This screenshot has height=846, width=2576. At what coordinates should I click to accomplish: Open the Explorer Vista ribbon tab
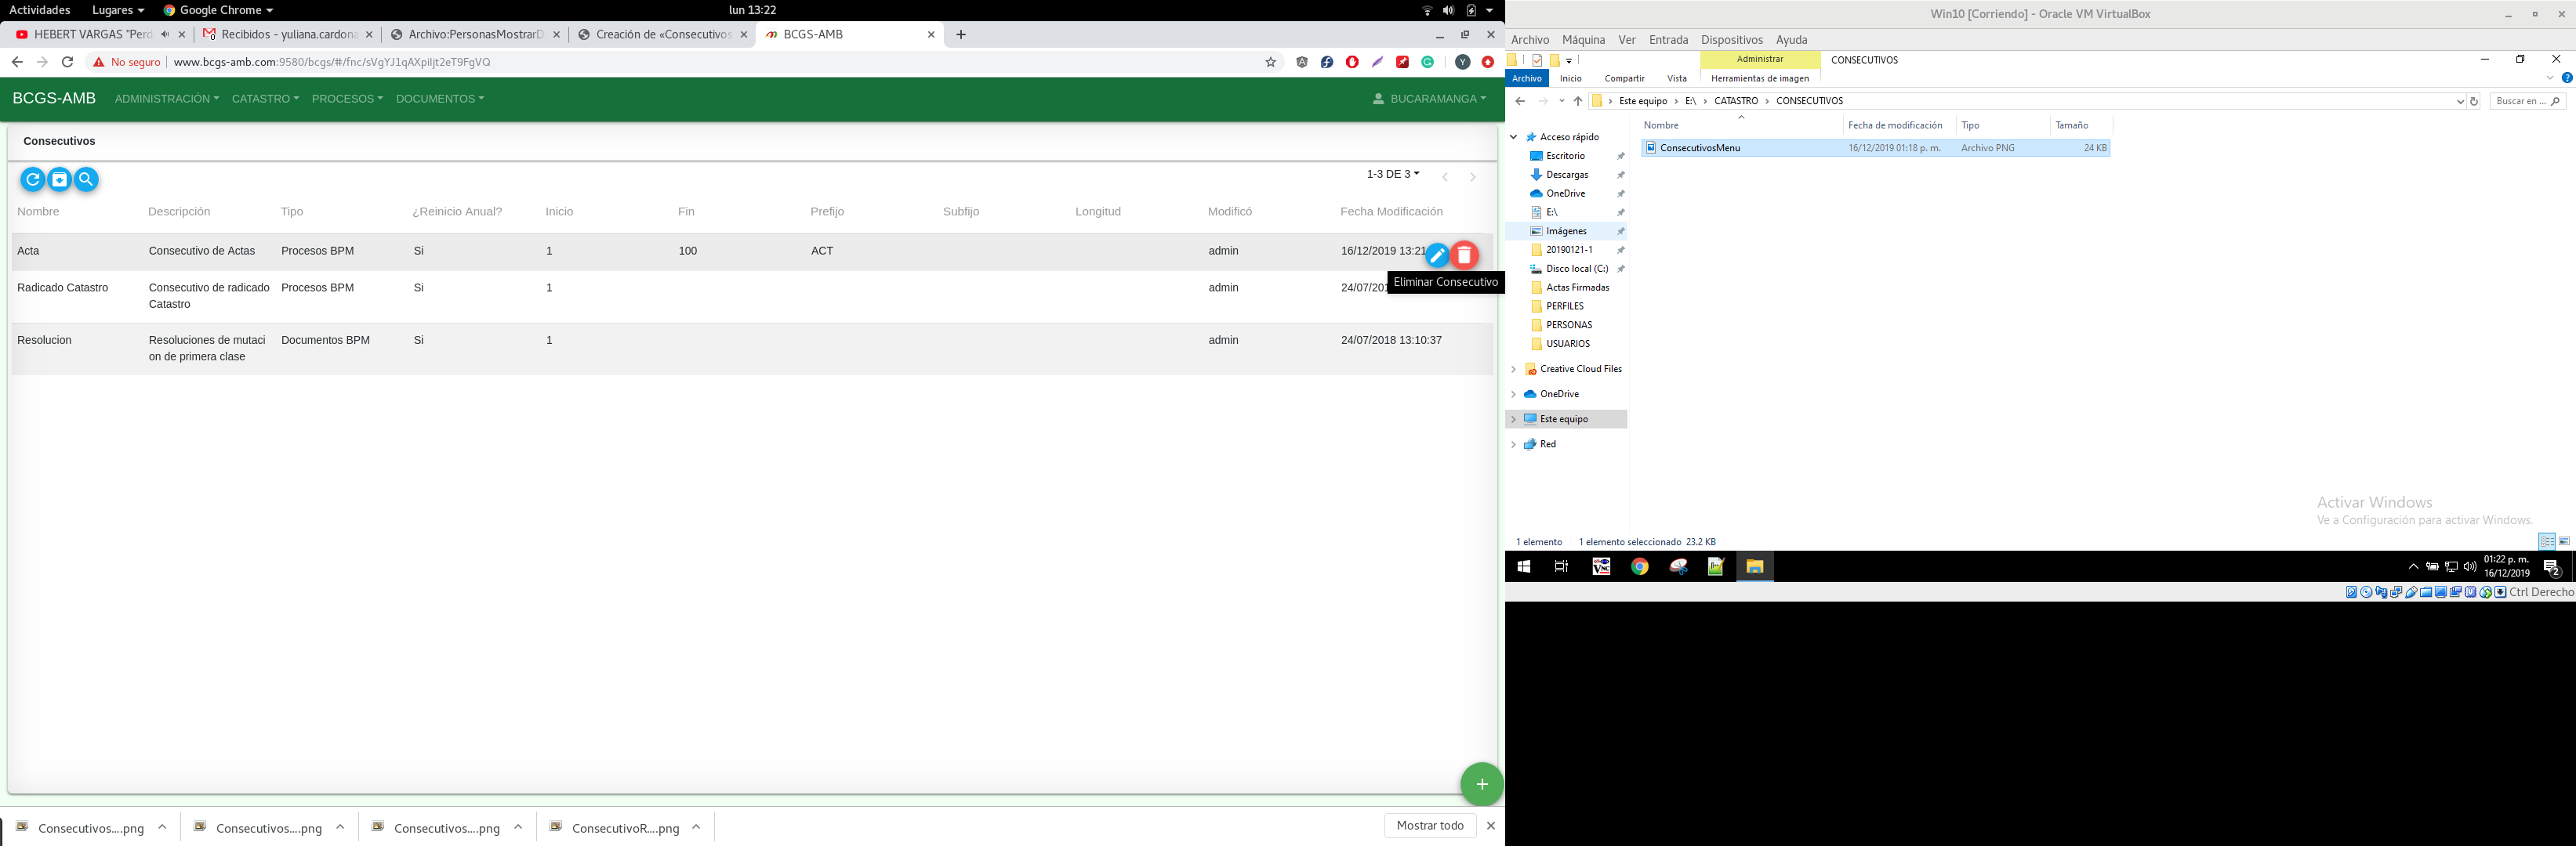click(1677, 78)
